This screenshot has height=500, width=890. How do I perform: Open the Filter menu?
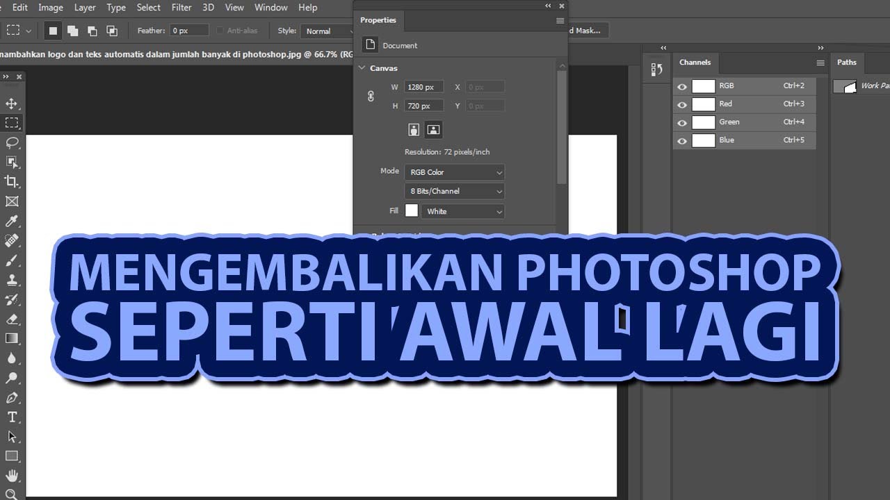[x=181, y=8]
